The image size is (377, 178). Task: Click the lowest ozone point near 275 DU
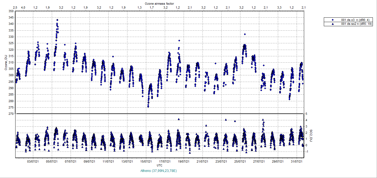click(148, 106)
